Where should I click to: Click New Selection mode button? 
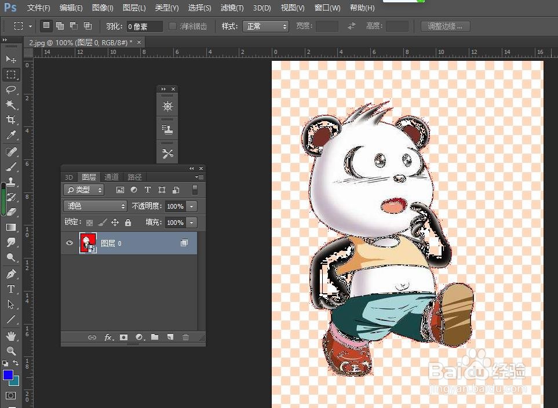46,25
